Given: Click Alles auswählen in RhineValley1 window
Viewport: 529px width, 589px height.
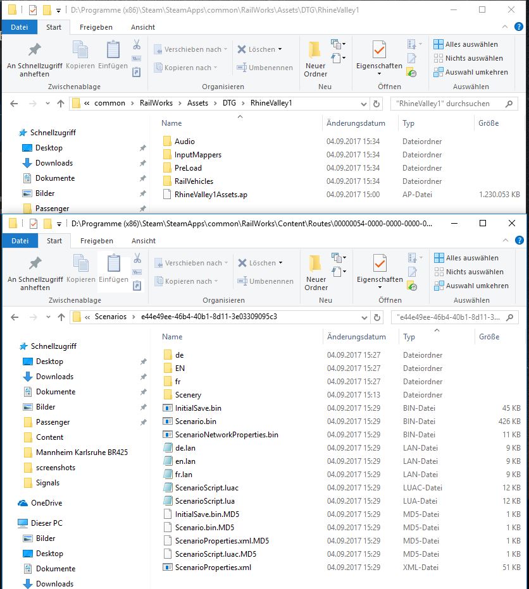Looking at the screenshot, I should pyautogui.click(x=466, y=44).
